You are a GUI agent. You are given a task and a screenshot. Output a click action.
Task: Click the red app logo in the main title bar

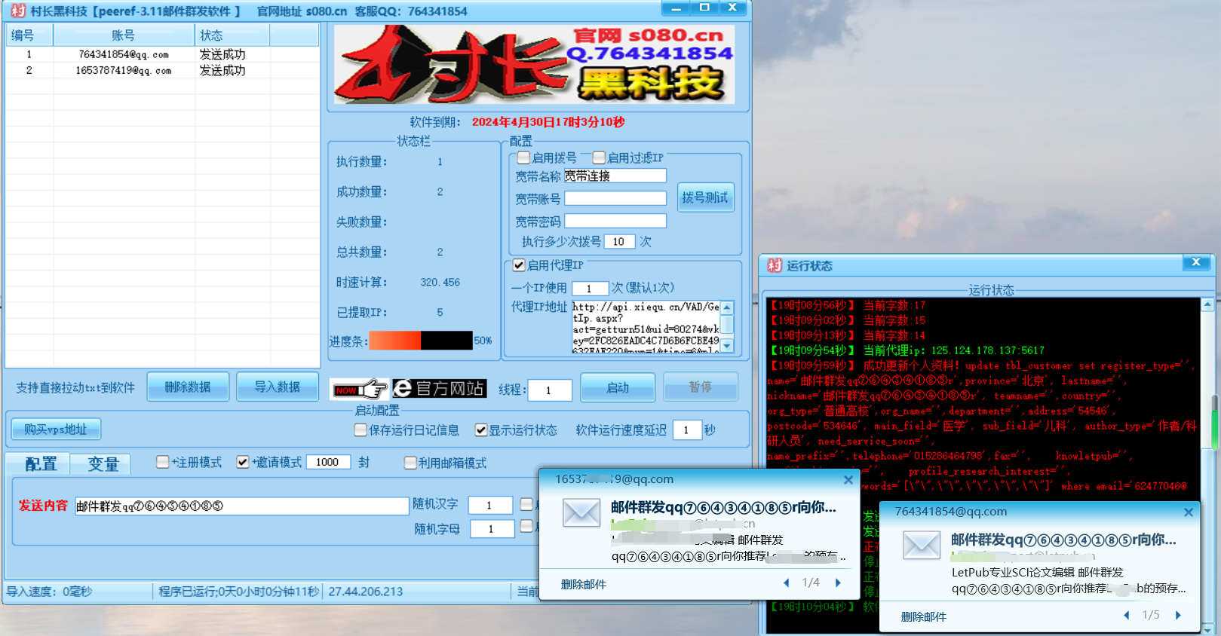(x=18, y=11)
